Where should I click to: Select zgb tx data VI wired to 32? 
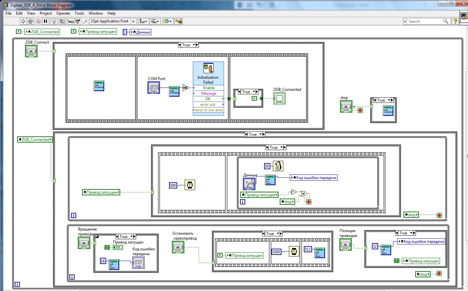[x=386, y=250]
